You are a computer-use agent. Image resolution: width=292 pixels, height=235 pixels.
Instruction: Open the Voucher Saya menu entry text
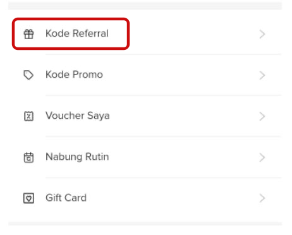pos(78,116)
